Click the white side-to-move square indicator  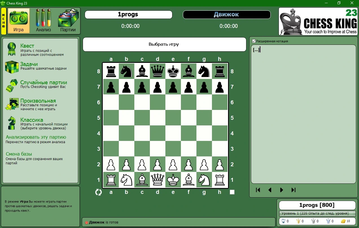click(x=232, y=192)
